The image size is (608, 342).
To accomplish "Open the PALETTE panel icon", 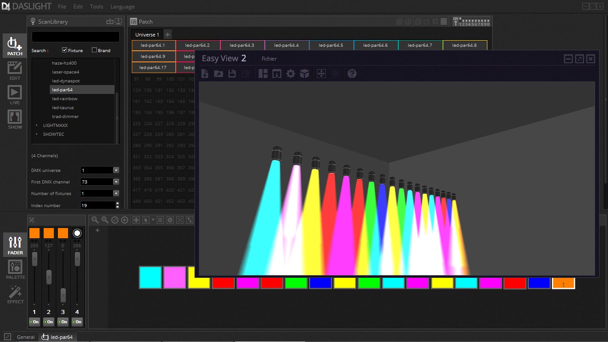I will point(15,269).
